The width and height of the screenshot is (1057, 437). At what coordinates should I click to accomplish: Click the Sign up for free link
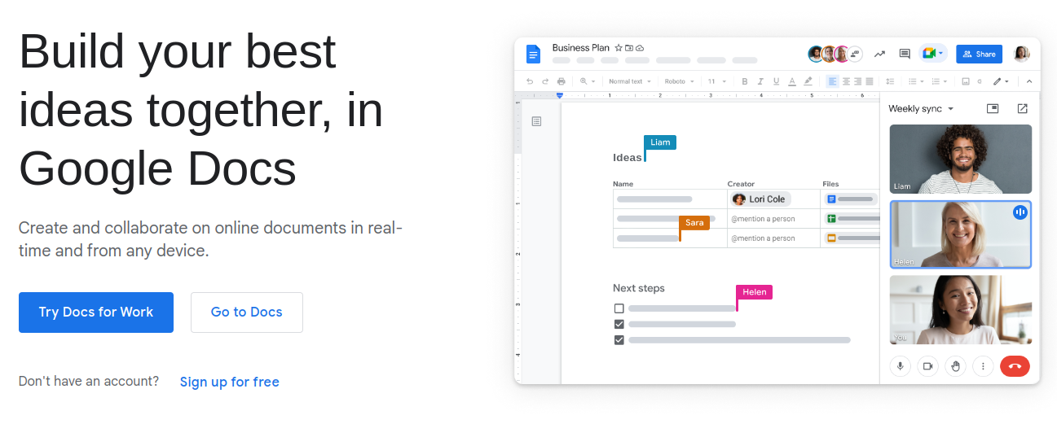(x=230, y=382)
